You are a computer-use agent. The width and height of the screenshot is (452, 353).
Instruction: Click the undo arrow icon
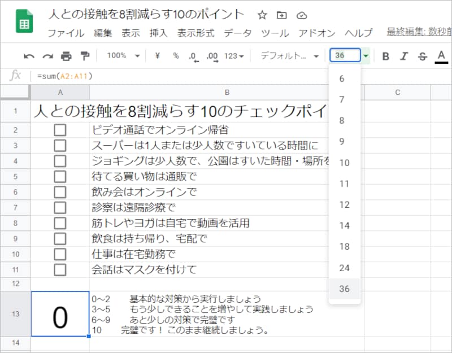click(29, 56)
